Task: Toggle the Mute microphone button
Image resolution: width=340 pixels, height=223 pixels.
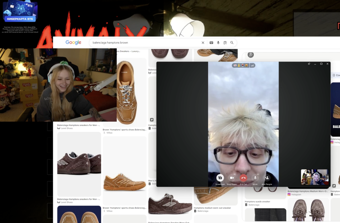Action: tap(255, 178)
